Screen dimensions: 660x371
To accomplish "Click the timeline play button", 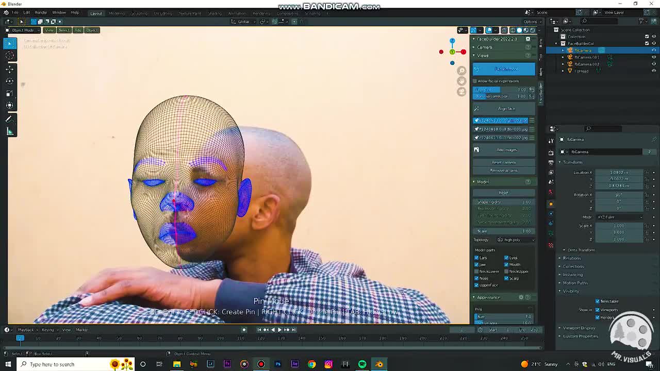I will click(x=279, y=330).
